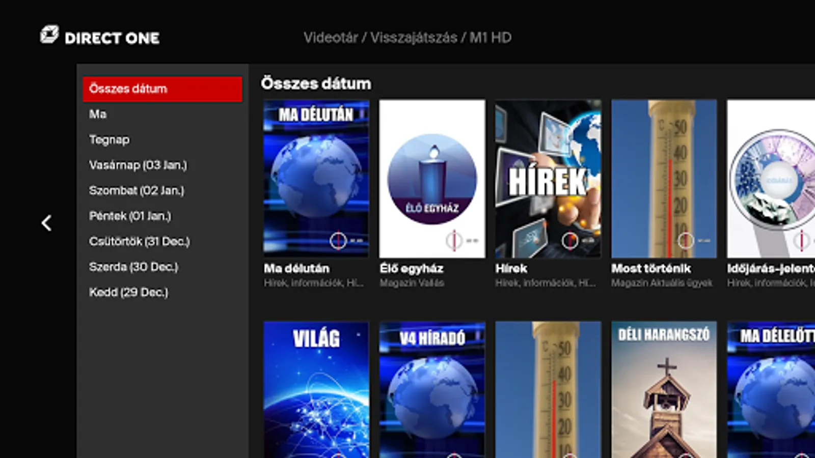This screenshot has height=458, width=815.
Task: Select Vasárnap (03 Jan.) in date list
Action: 162,165
